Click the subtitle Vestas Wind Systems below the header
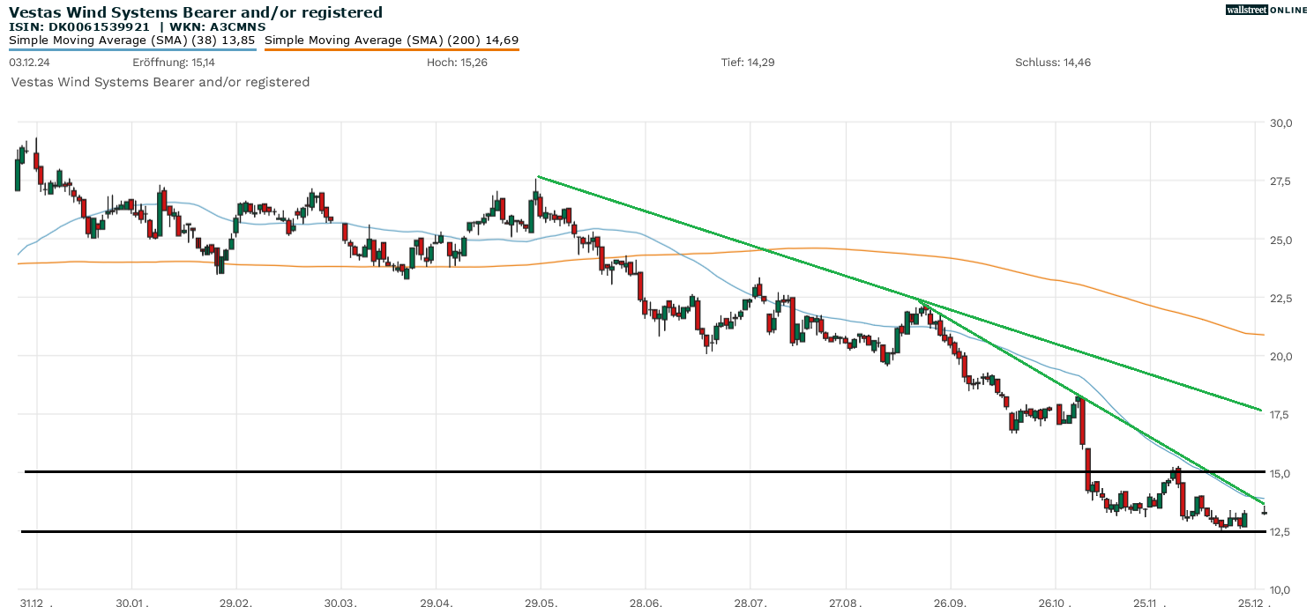The width and height of the screenshot is (1314, 607). (x=160, y=81)
